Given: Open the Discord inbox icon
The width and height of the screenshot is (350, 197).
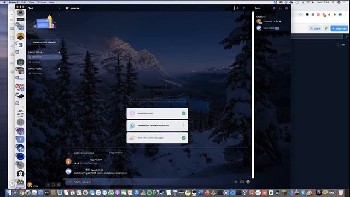Looking at the screenshot, I should [x=281, y=8].
